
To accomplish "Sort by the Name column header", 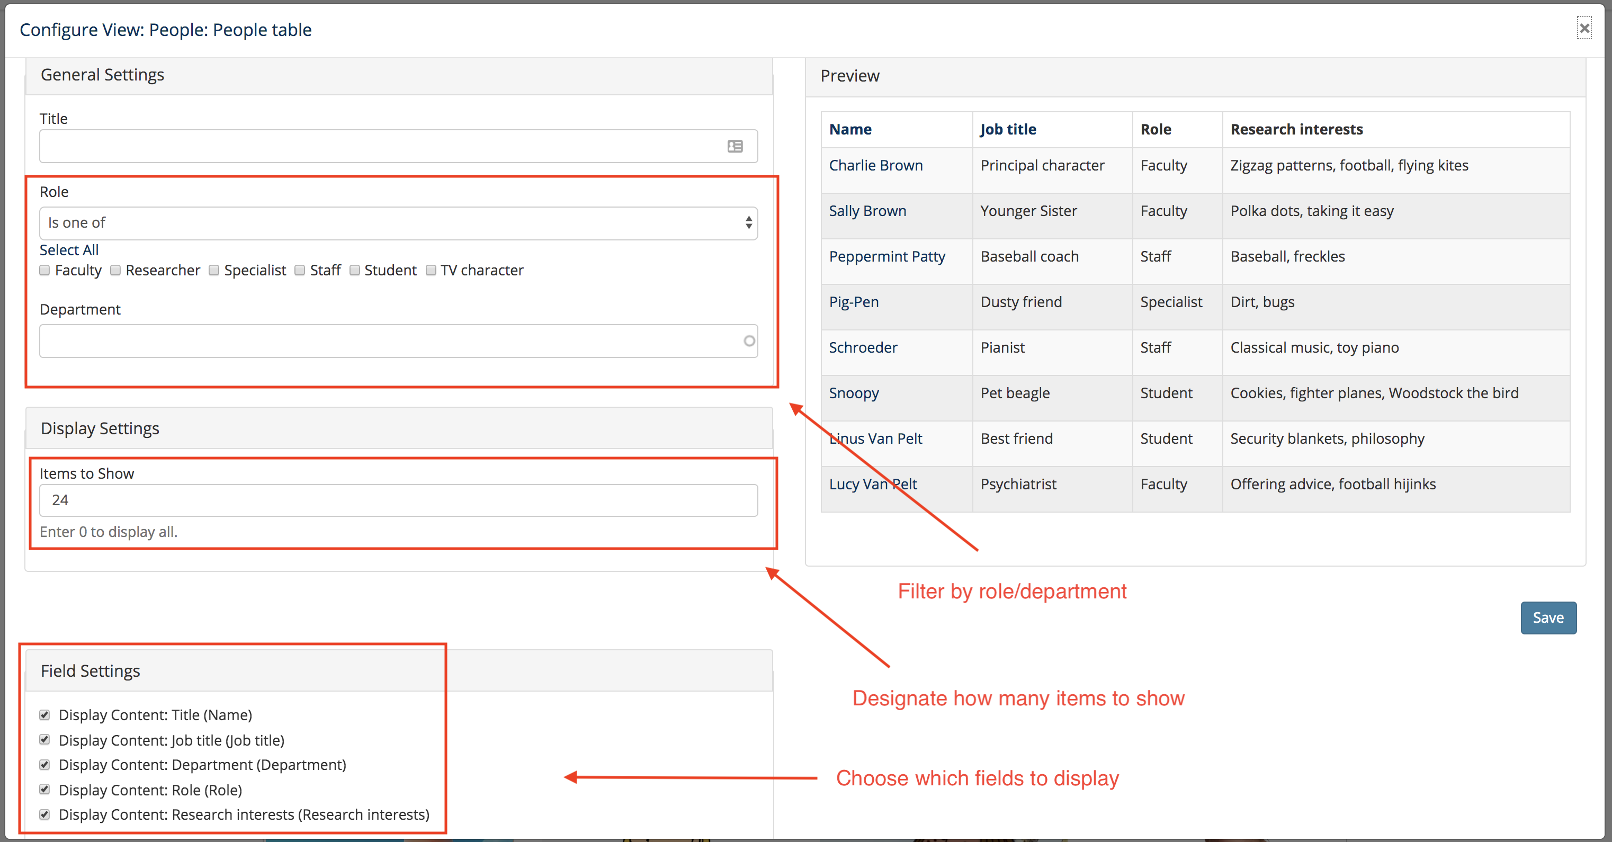I will [850, 130].
